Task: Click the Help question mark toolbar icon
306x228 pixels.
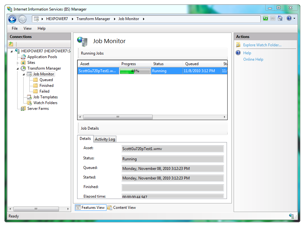Action: click(x=289, y=19)
